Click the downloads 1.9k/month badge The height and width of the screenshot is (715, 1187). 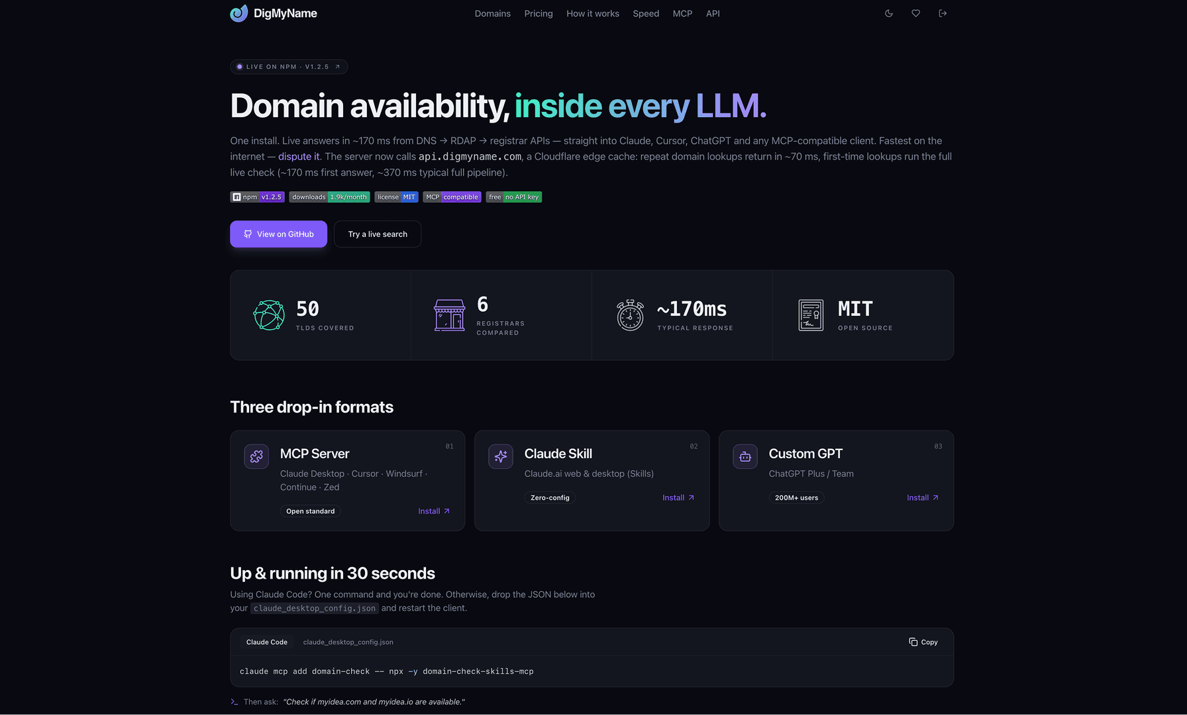pos(329,197)
